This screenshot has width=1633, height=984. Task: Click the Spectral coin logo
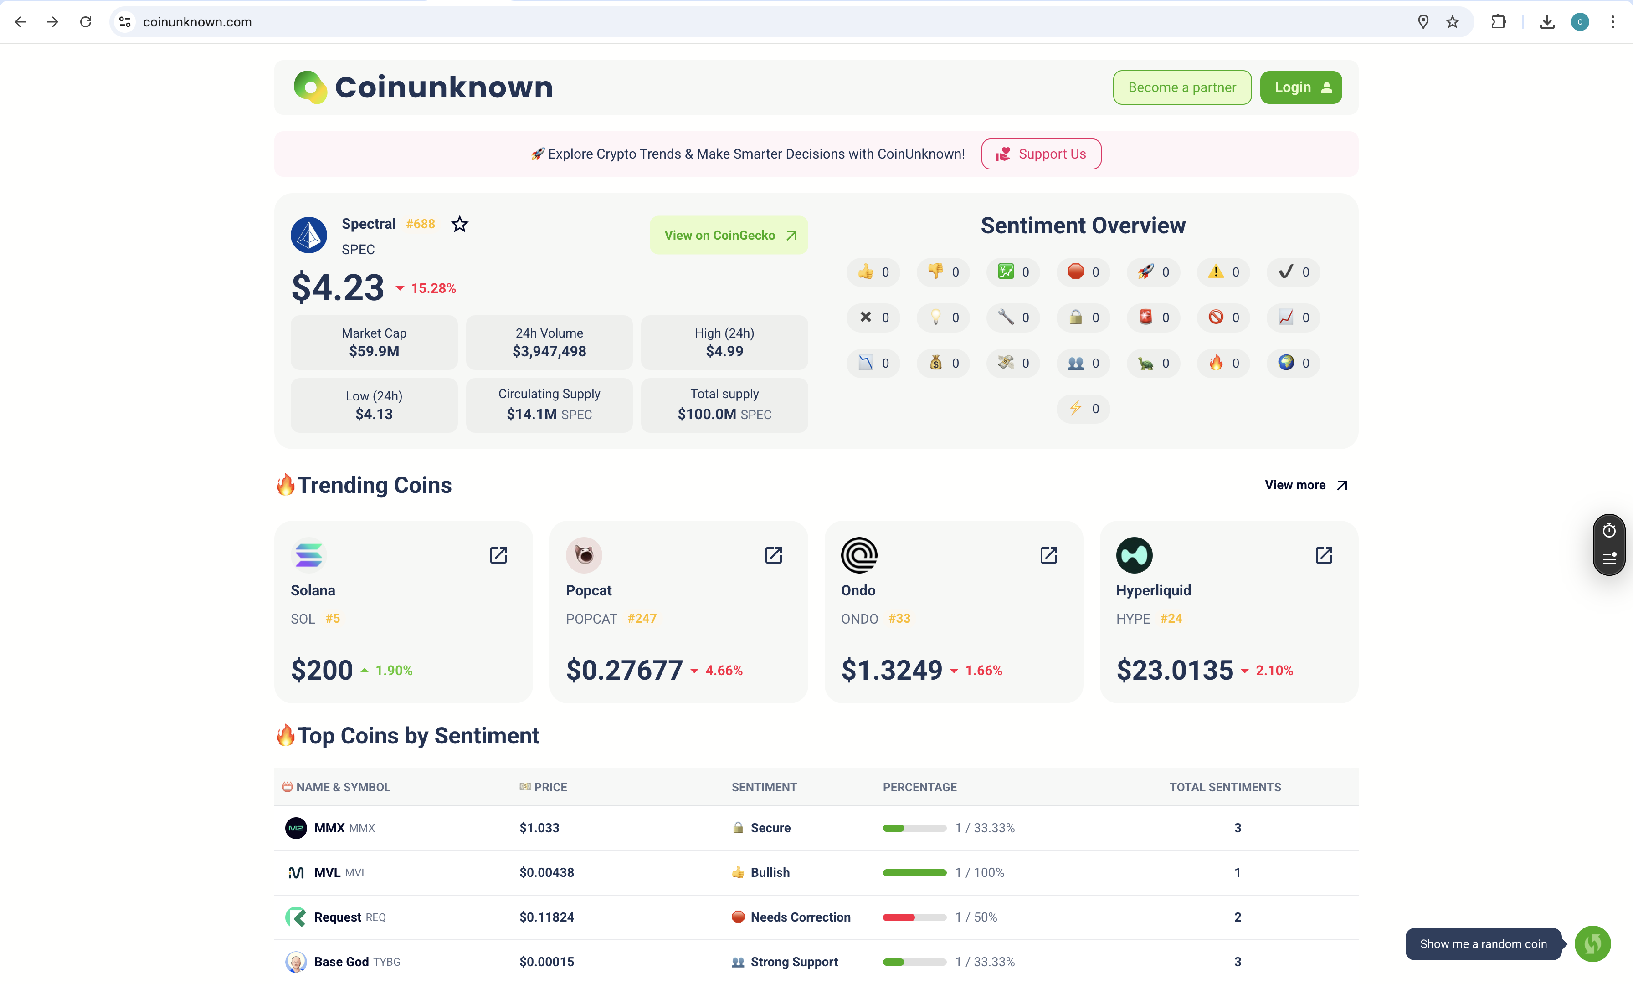309,235
